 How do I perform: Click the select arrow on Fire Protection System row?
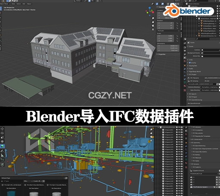(x=214, y=187)
